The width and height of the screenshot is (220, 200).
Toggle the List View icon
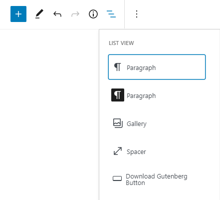111,14
